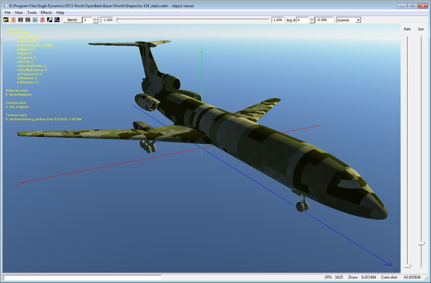Click the FPS value 1625
The width and height of the screenshot is (431, 283).
(339, 277)
